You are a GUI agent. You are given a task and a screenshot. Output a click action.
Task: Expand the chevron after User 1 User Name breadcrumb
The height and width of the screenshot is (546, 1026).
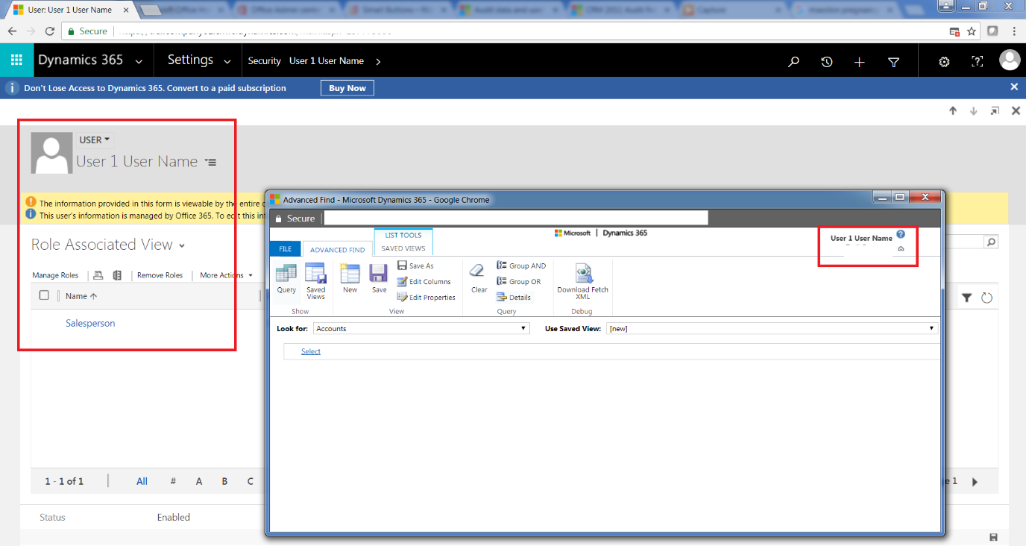click(x=378, y=61)
